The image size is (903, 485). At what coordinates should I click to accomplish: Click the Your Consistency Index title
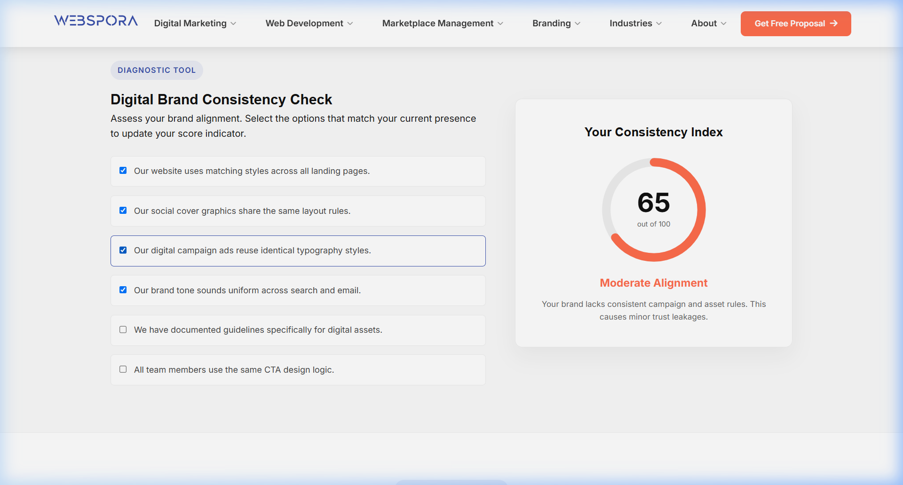654,132
